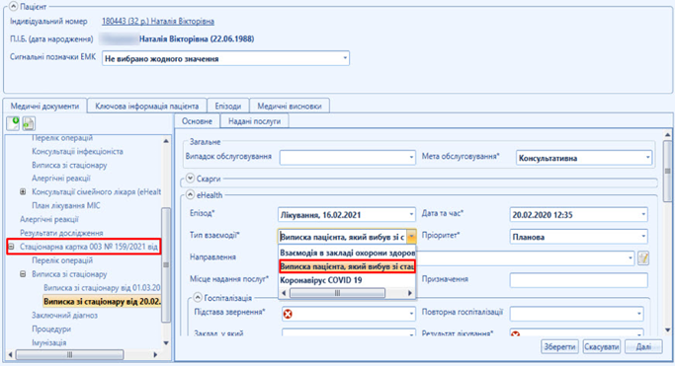675x366 pixels.
Task: Select Імунізація tree item
Action: point(49,342)
